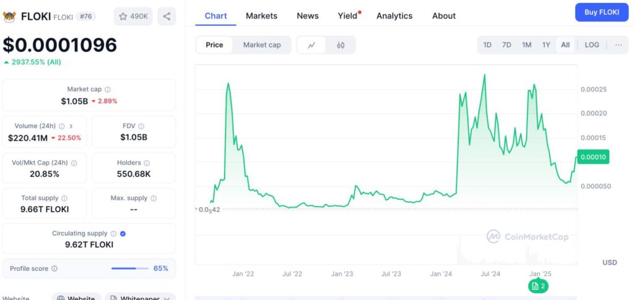Click Volume (24h) info icon
This screenshot has width=634, height=300.
click(x=61, y=126)
